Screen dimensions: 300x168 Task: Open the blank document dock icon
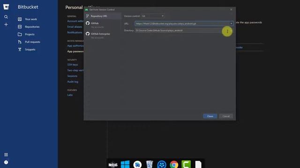coord(198,164)
